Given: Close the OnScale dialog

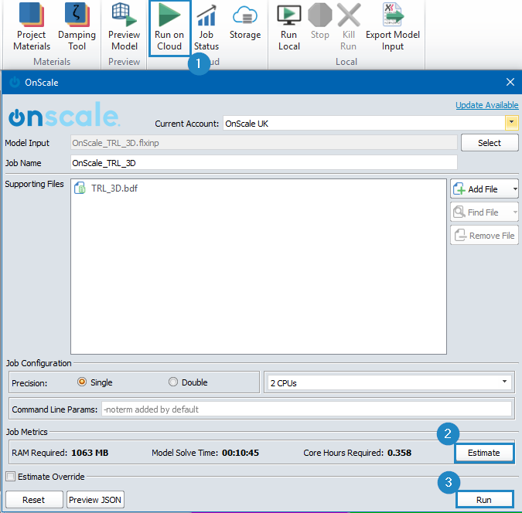Looking at the screenshot, I should (x=510, y=82).
